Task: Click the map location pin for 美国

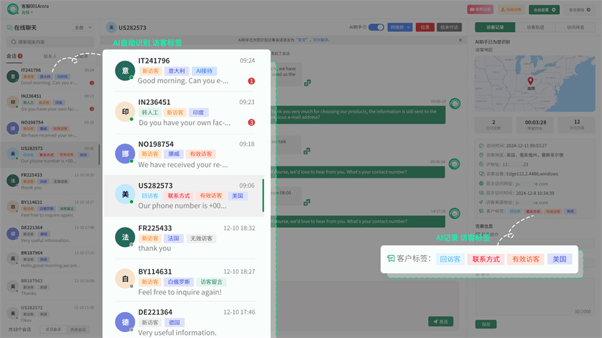Action: (531, 81)
